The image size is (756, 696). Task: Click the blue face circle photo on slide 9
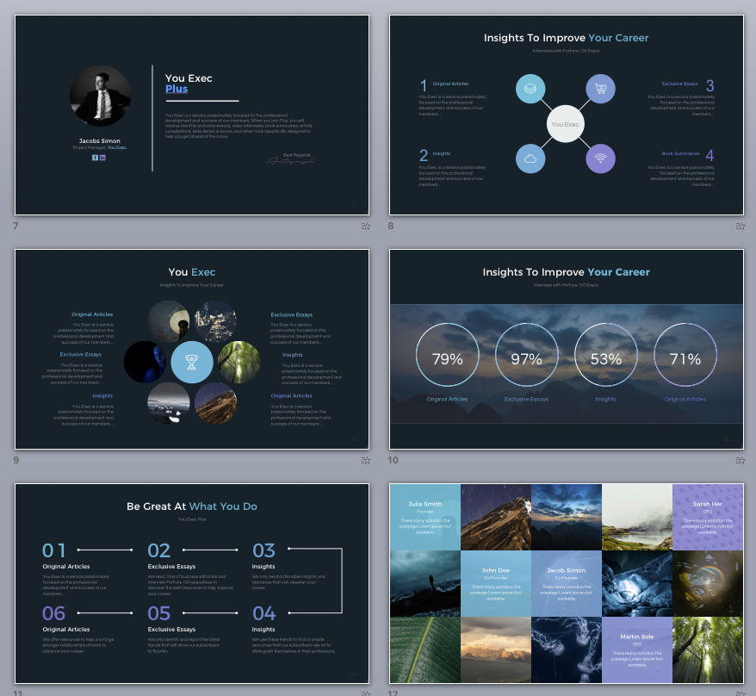pos(146,362)
